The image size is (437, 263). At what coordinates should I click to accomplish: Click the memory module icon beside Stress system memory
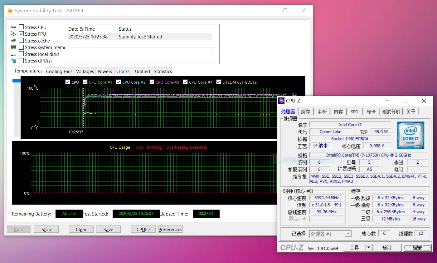point(13,47)
